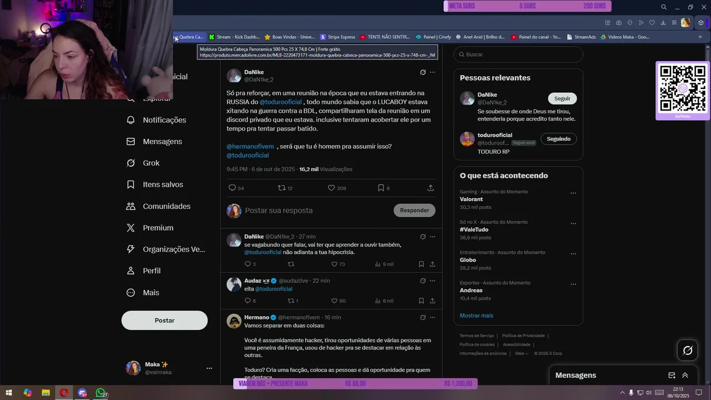Open the Copilot taskbar icon
711x400 pixels.
point(27,393)
